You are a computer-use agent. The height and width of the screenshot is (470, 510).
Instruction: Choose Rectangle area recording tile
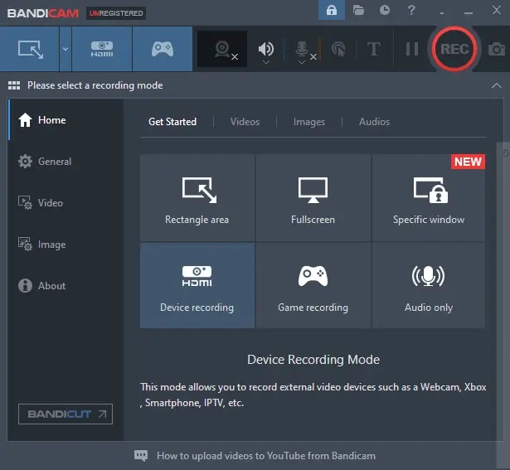(197, 198)
